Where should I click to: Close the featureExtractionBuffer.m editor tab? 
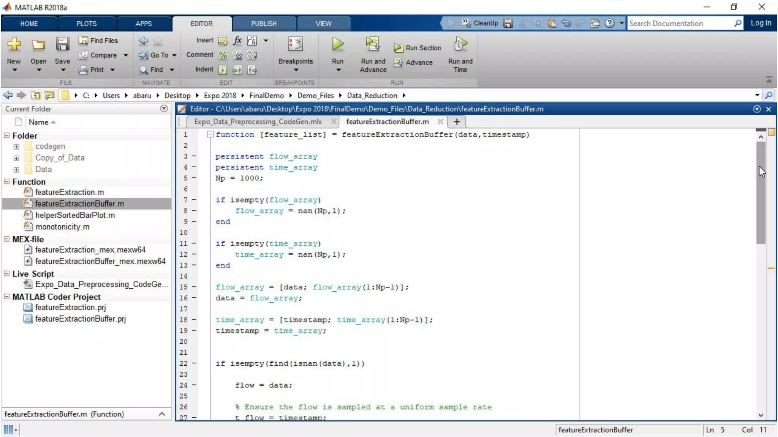440,121
